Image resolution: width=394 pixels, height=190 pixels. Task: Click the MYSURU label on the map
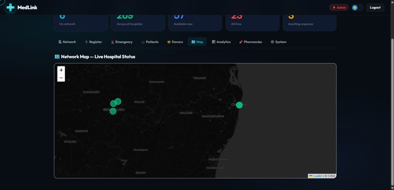point(70,142)
